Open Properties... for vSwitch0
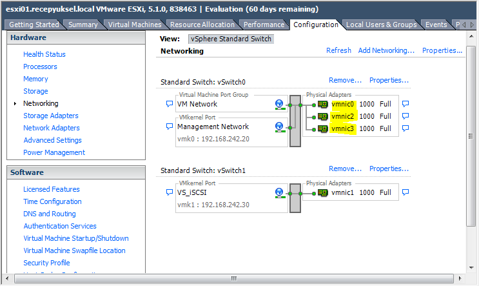Image resolution: width=479 pixels, height=286 pixels. click(389, 80)
